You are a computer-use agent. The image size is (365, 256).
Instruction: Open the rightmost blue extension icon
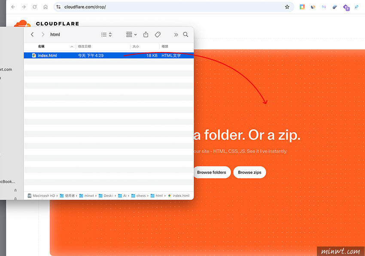pos(356,7)
